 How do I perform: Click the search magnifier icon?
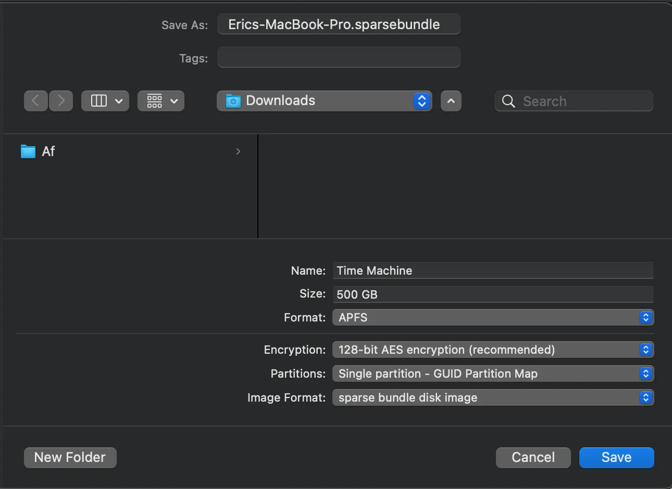tap(508, 101)
